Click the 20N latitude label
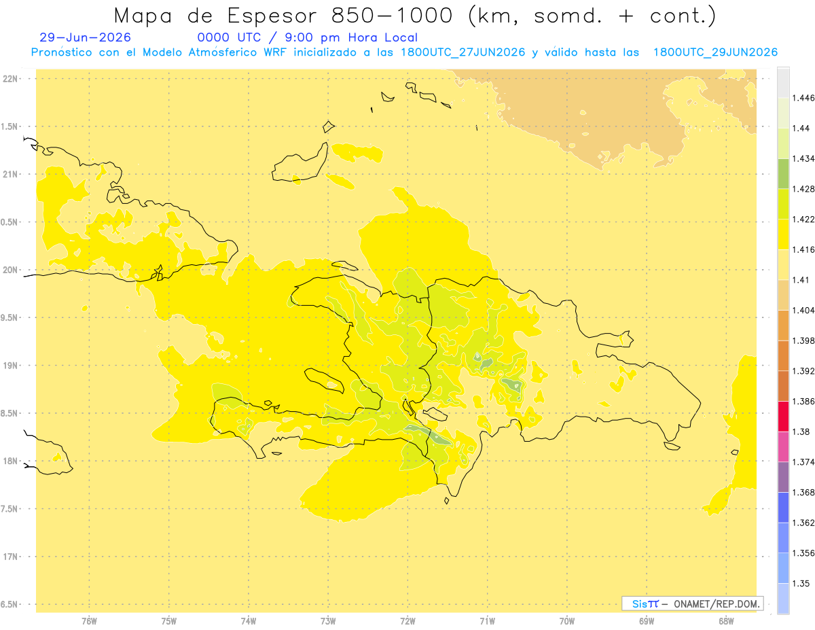 (x=11, y=270)
